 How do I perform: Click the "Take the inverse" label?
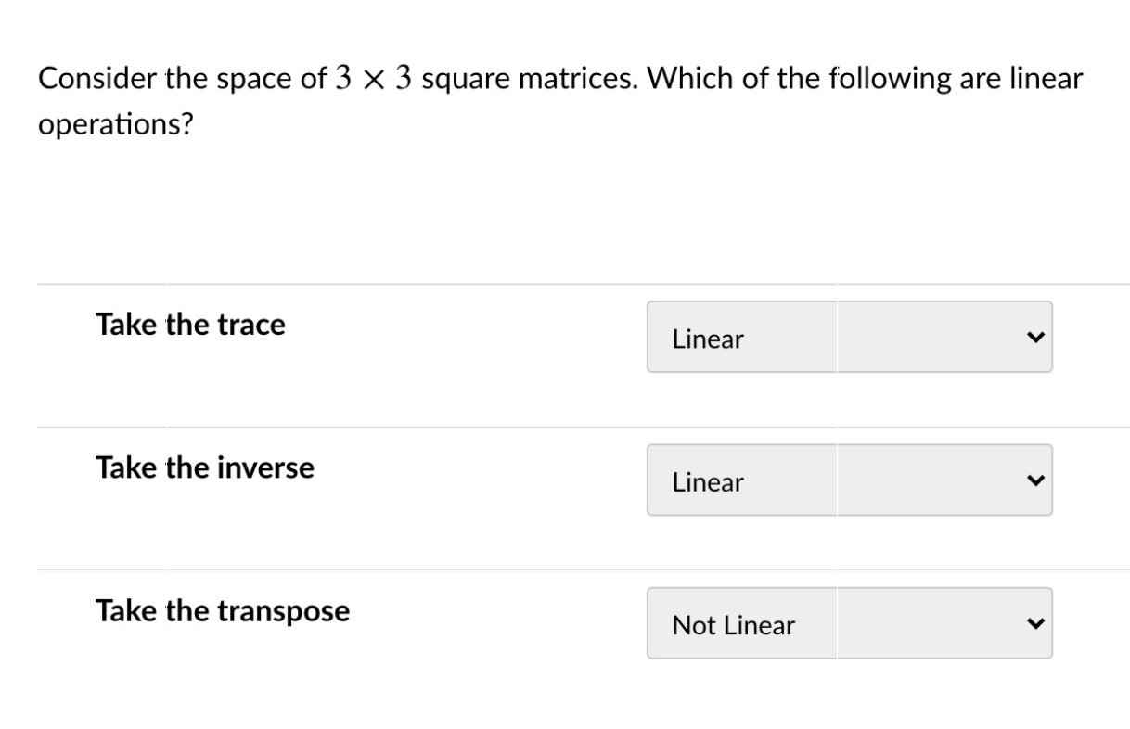204,467
